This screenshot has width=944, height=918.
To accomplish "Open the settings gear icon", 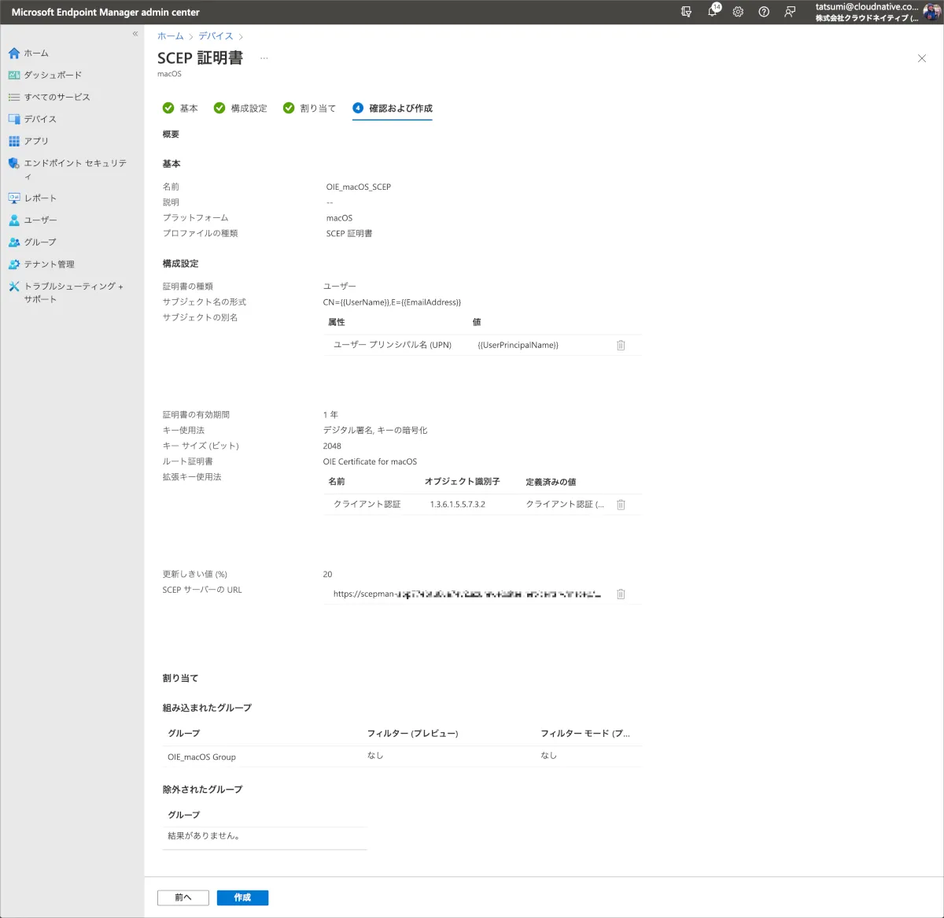I will [738, 12].
